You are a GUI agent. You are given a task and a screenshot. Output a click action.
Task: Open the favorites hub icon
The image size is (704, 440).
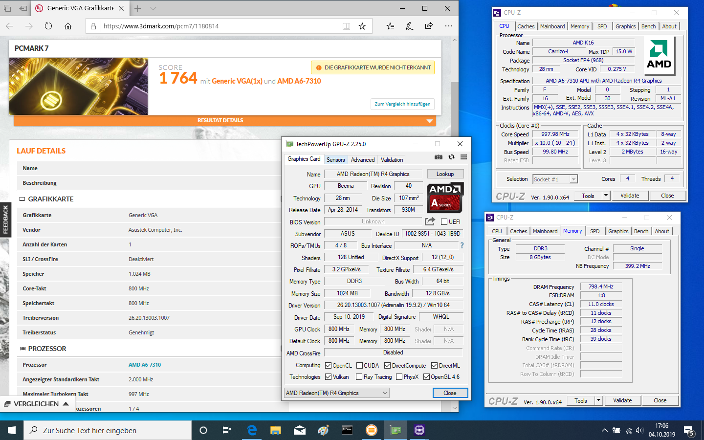pos(390,26)
